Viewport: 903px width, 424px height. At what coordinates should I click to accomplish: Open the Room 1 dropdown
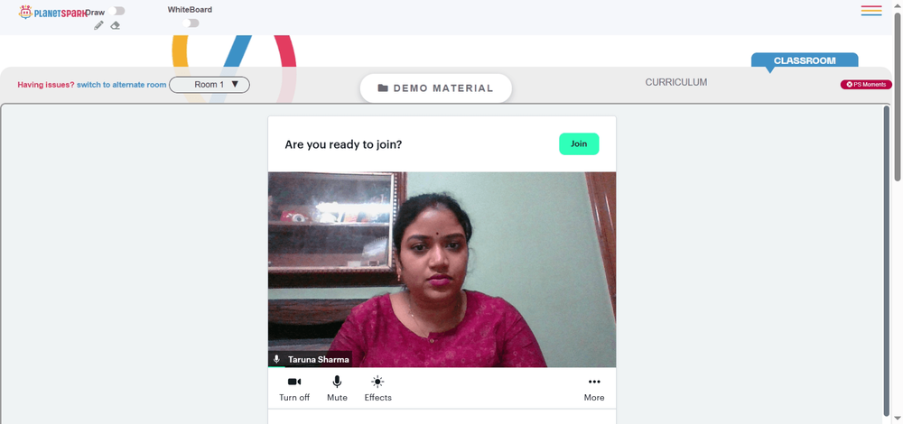[x=209, y=85]
